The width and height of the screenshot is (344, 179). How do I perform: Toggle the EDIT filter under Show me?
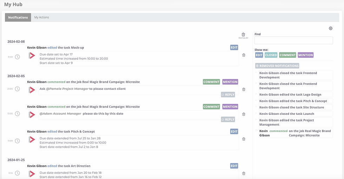(x=259, y=55)
